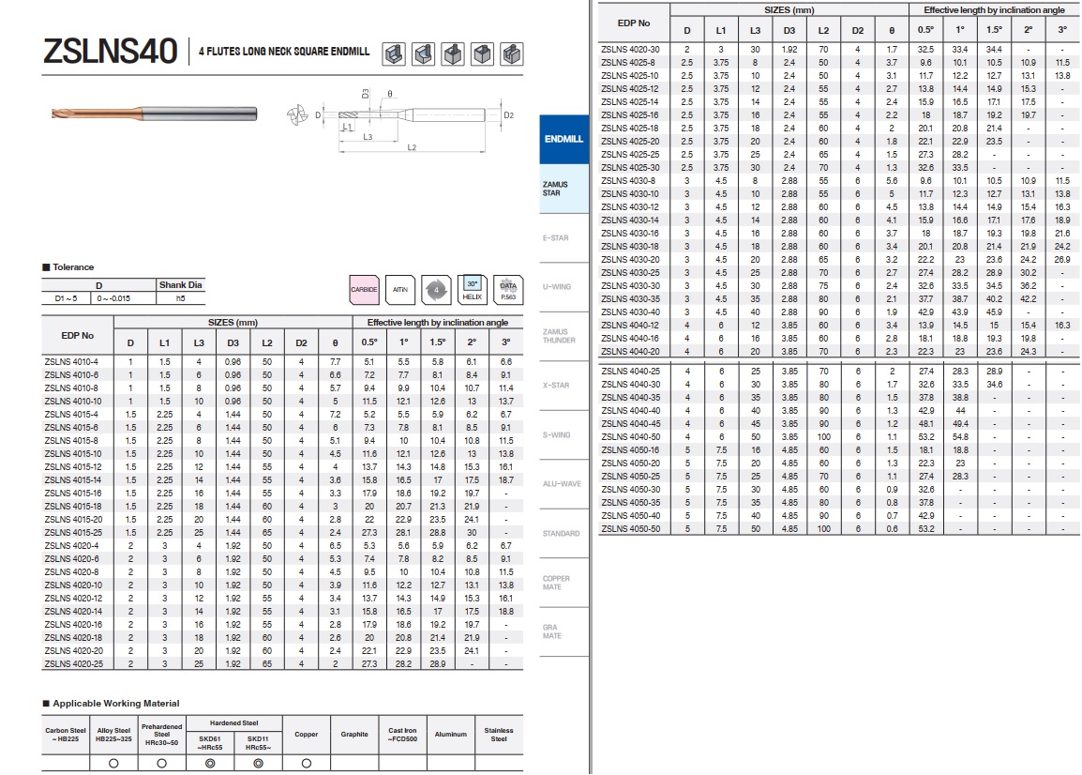The height and width of the screenshot is (775, 1082).
Task: Click the suitability circle under Copper
Action: point(307,763)
